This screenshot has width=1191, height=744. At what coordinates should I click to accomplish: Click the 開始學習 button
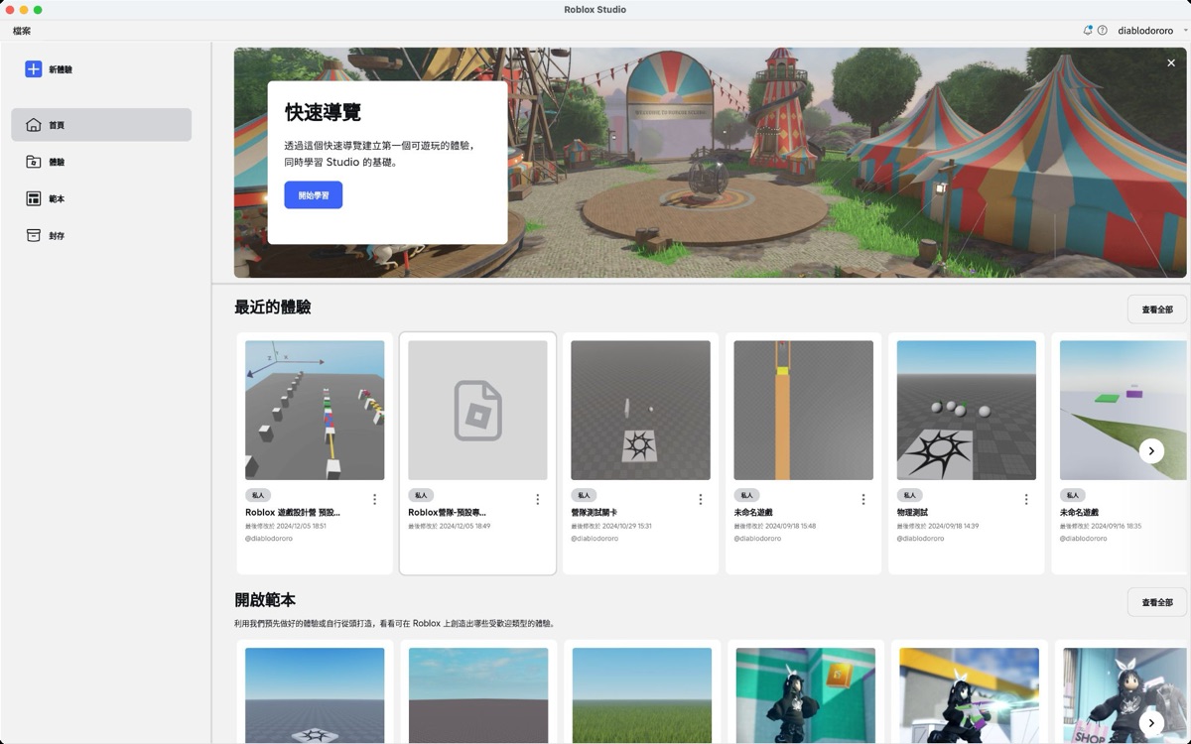[x=314, y=195]
